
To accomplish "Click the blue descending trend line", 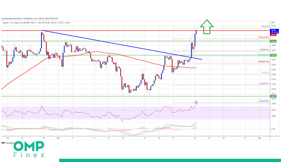I will pyautogui.click(x=122, y=45).
